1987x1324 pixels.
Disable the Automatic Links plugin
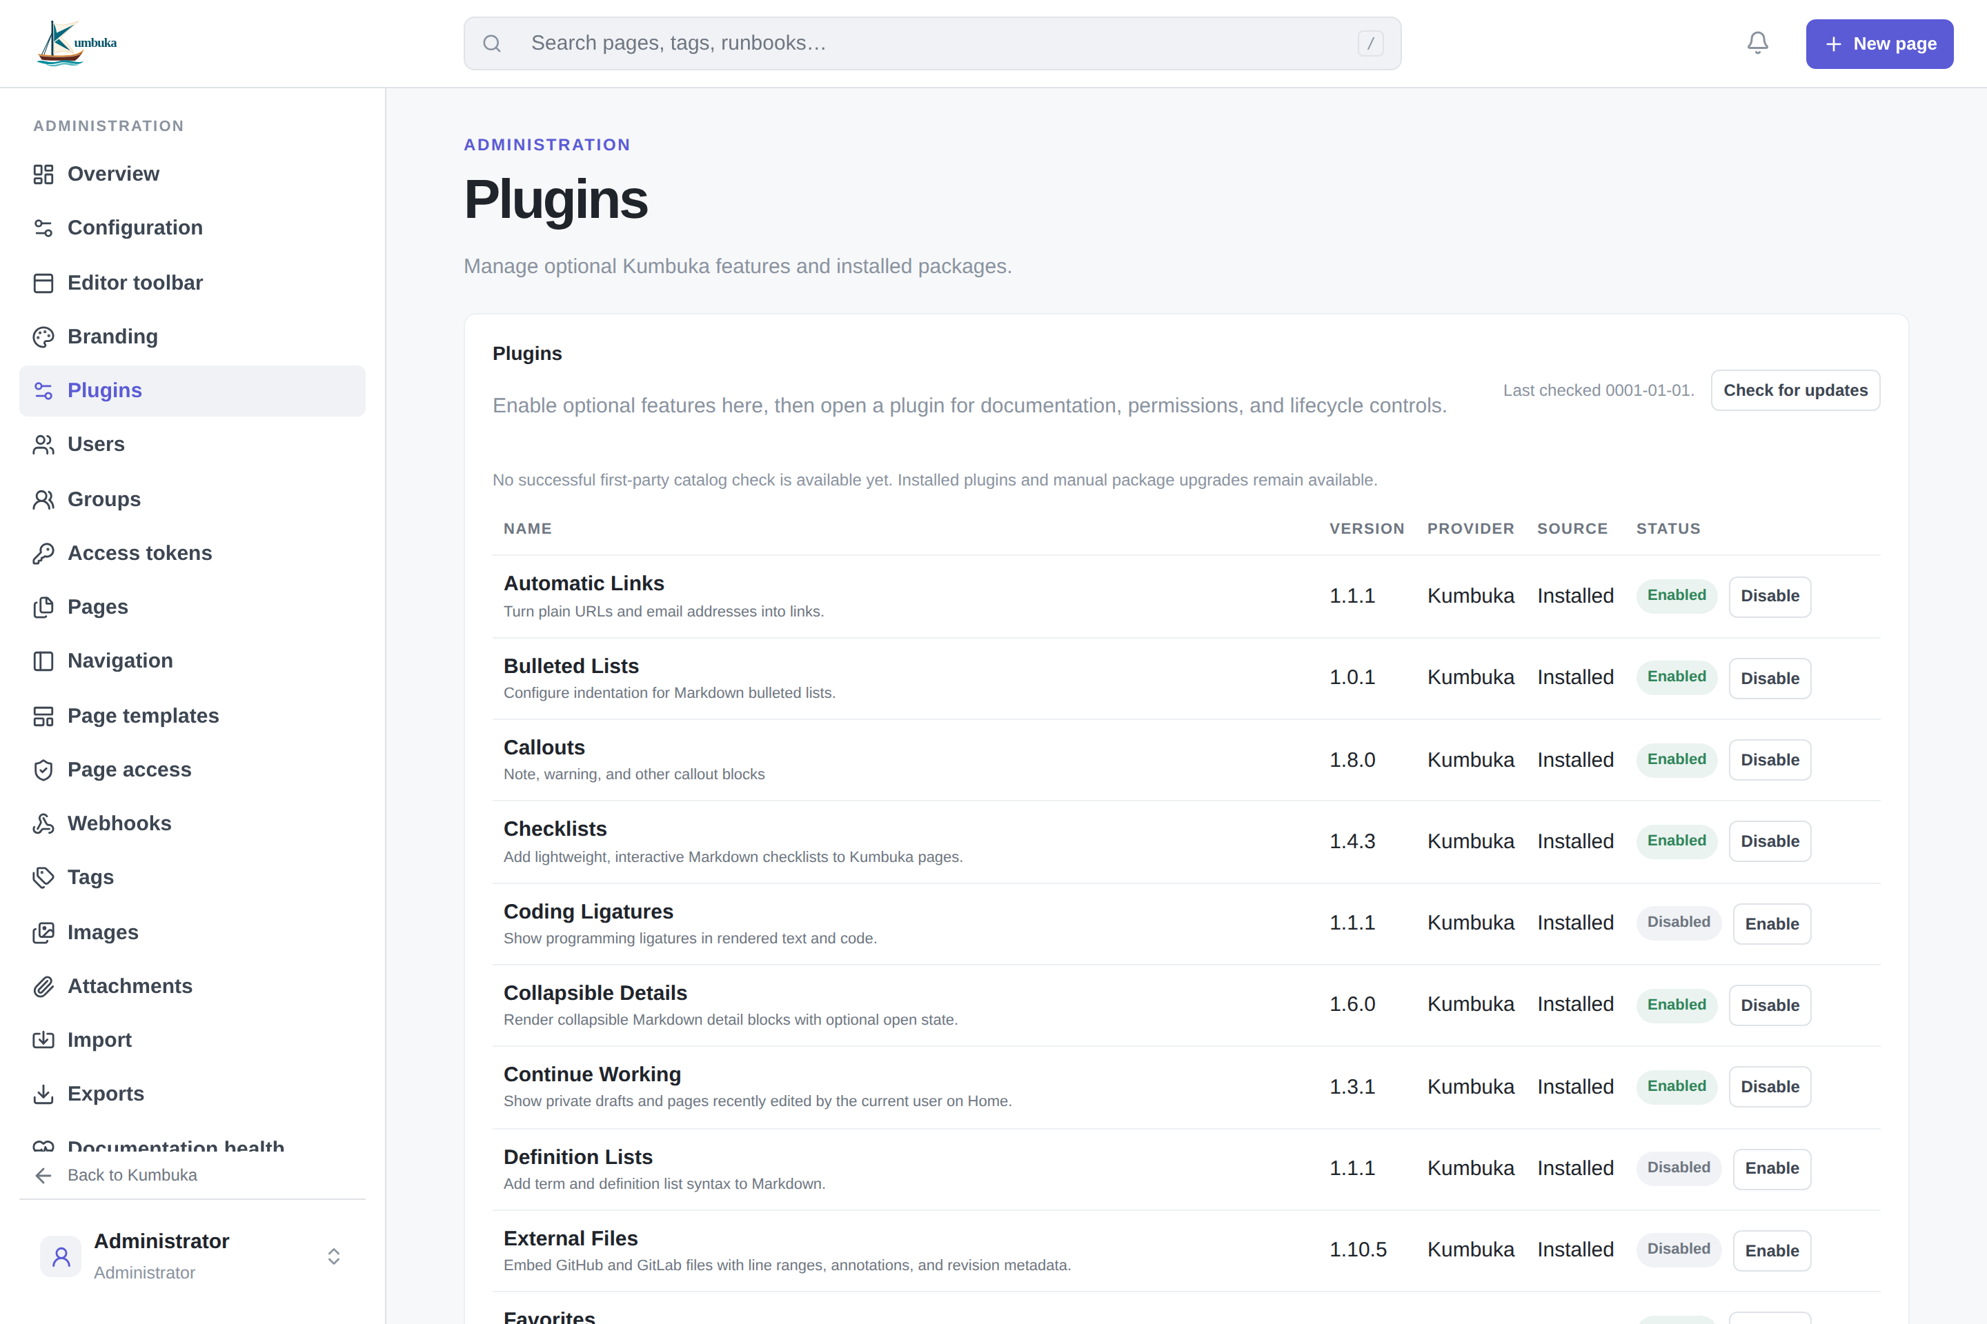coord(1770,596)
